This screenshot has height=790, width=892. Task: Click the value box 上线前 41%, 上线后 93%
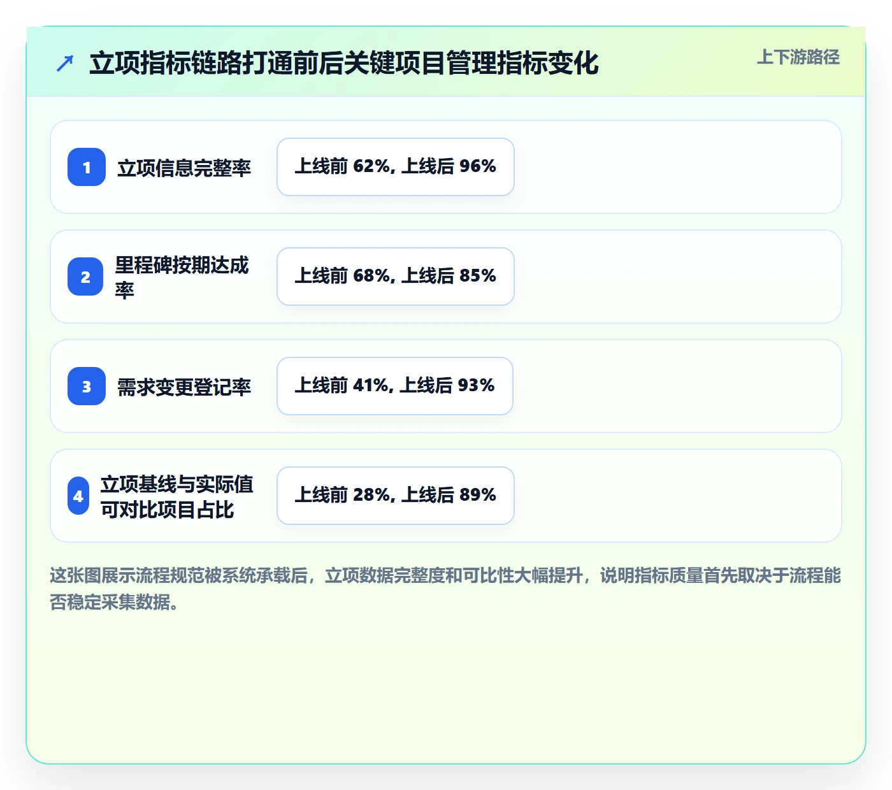pos(395,386)
